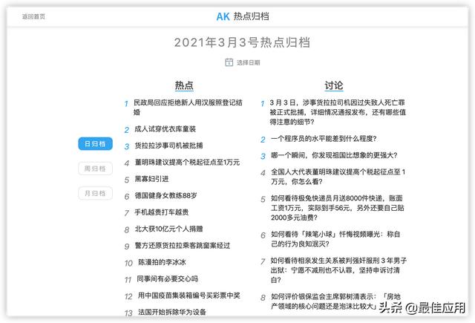Switch to 周归档 view

pos(95,169)
